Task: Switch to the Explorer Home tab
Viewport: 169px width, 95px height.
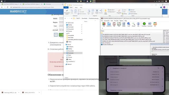Action: [71, 7]
